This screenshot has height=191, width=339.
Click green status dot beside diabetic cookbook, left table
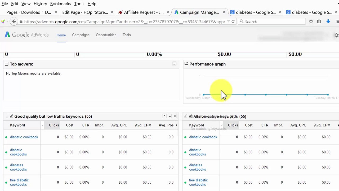pos(6,137)
